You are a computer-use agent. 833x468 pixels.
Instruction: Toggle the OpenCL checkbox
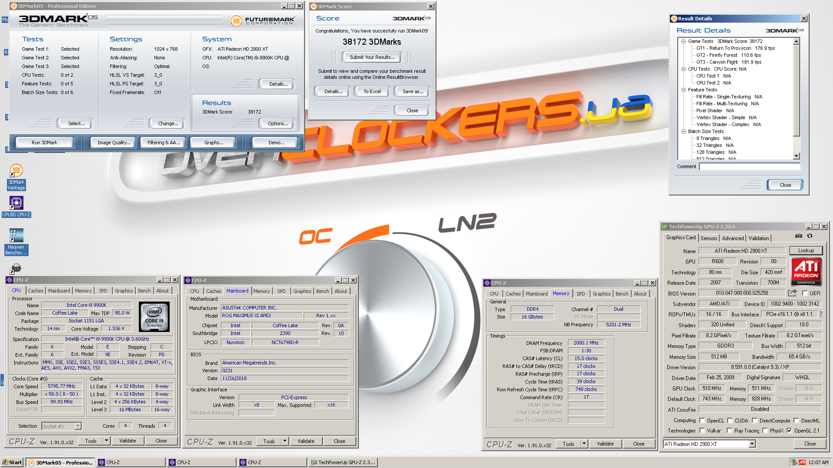pos(702,420)
